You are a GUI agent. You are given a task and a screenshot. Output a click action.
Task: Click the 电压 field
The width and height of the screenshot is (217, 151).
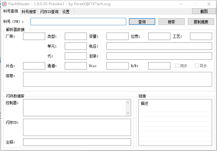click(x=159, y=46)
